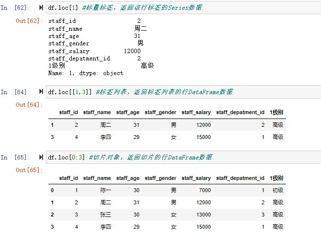Click inside the df.loc[1] code input
This screenshot has height=236, width=321.
[181, 8]
